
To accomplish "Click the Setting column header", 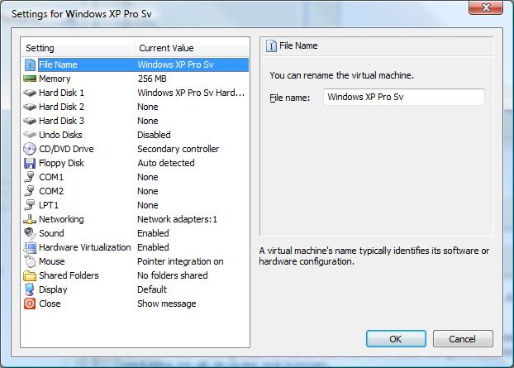I will 78,48.
